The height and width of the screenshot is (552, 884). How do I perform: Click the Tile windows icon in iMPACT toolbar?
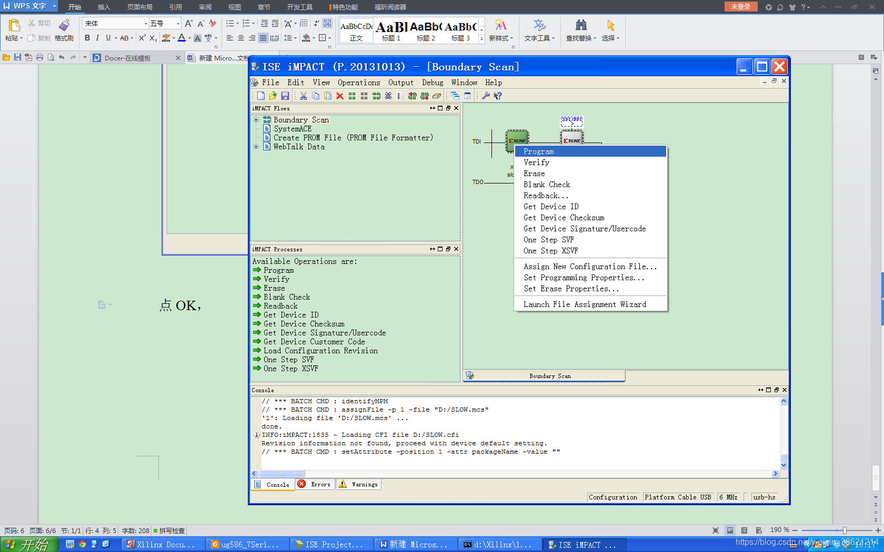click(x=467, y=96)
